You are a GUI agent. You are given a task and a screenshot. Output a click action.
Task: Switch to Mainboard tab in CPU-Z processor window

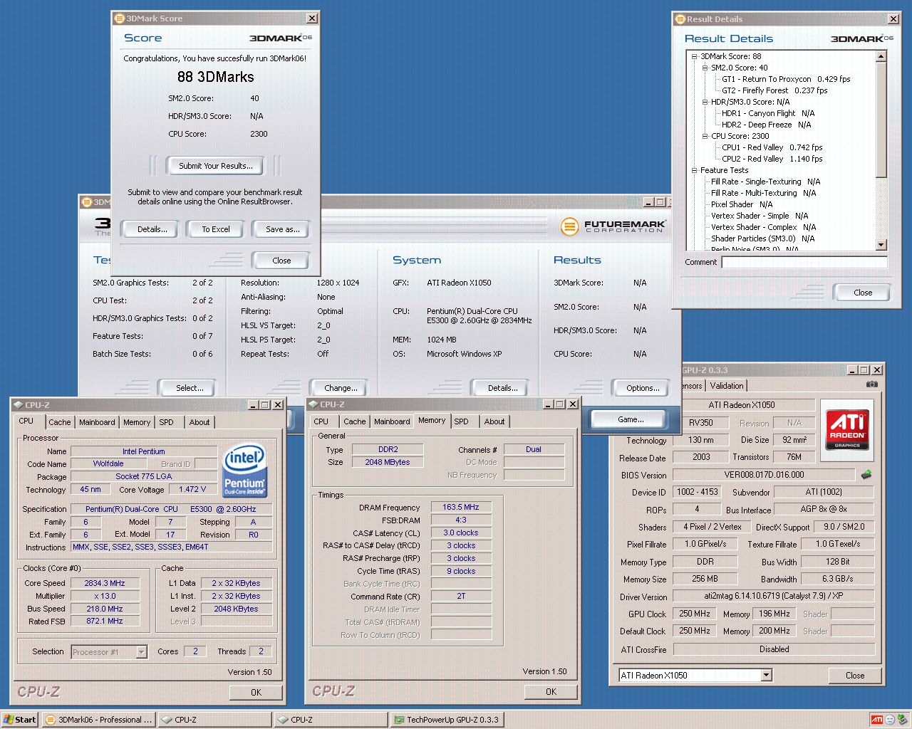(x=97, y=422)
